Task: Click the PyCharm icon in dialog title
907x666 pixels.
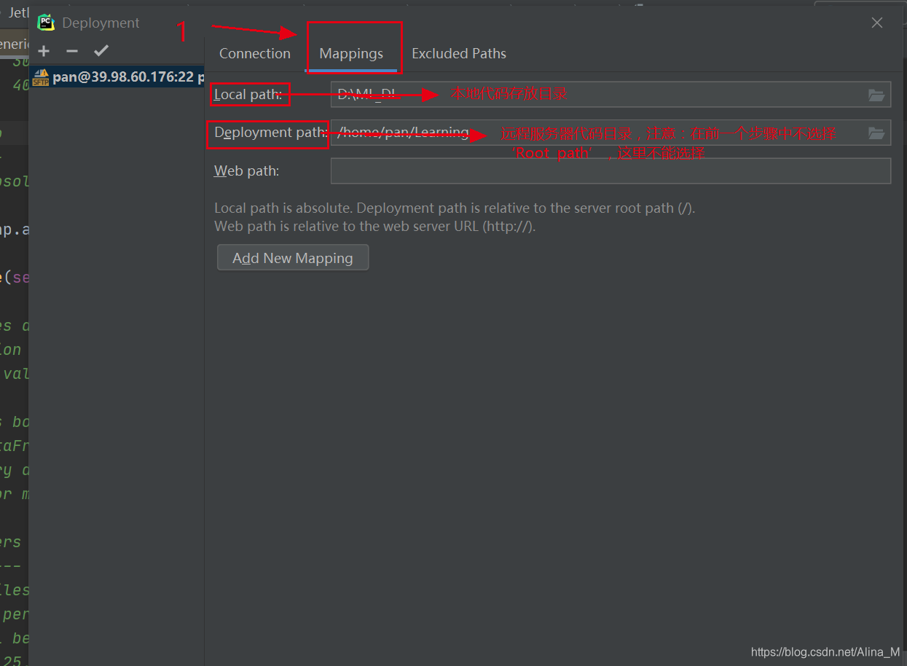Action: pos(46,23)
